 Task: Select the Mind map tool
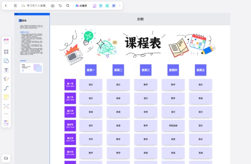click(6, 106)
